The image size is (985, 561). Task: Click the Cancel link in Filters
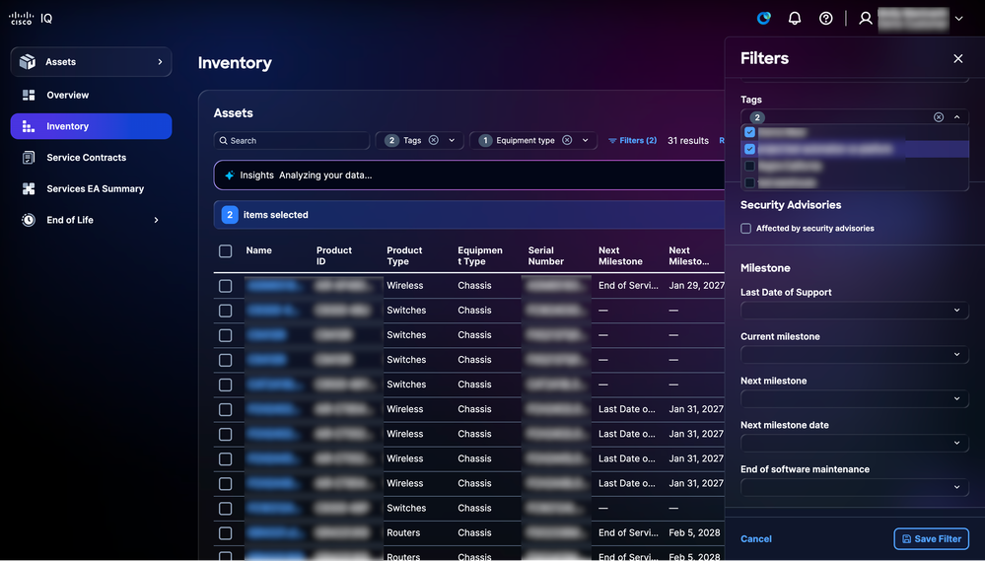pos(755,539)
